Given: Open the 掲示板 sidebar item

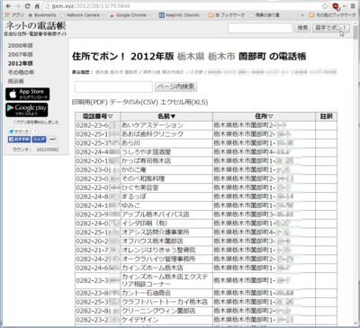Looking at the screenshot, I should point(16,81).
